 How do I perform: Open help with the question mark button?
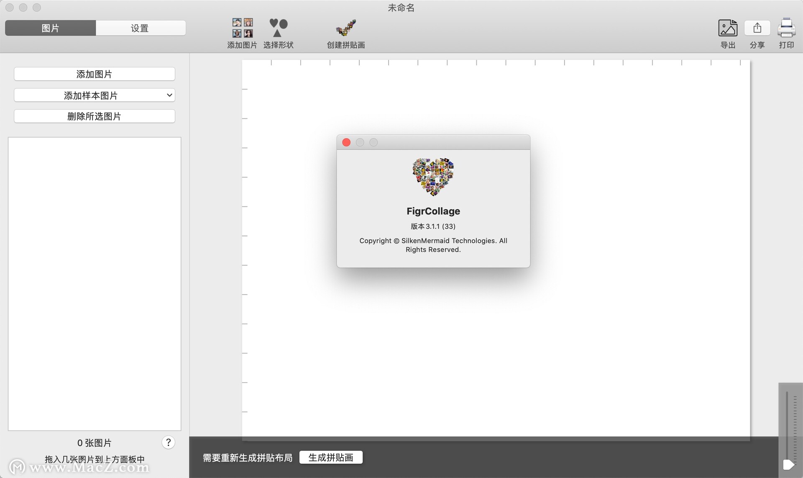point(168,442)
